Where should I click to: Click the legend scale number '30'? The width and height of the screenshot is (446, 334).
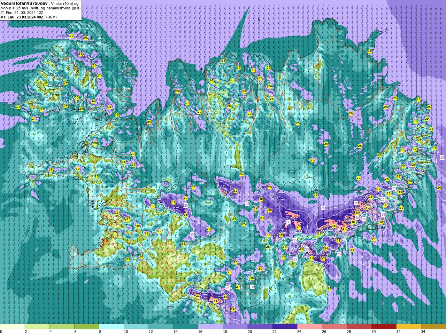(373, 332)
